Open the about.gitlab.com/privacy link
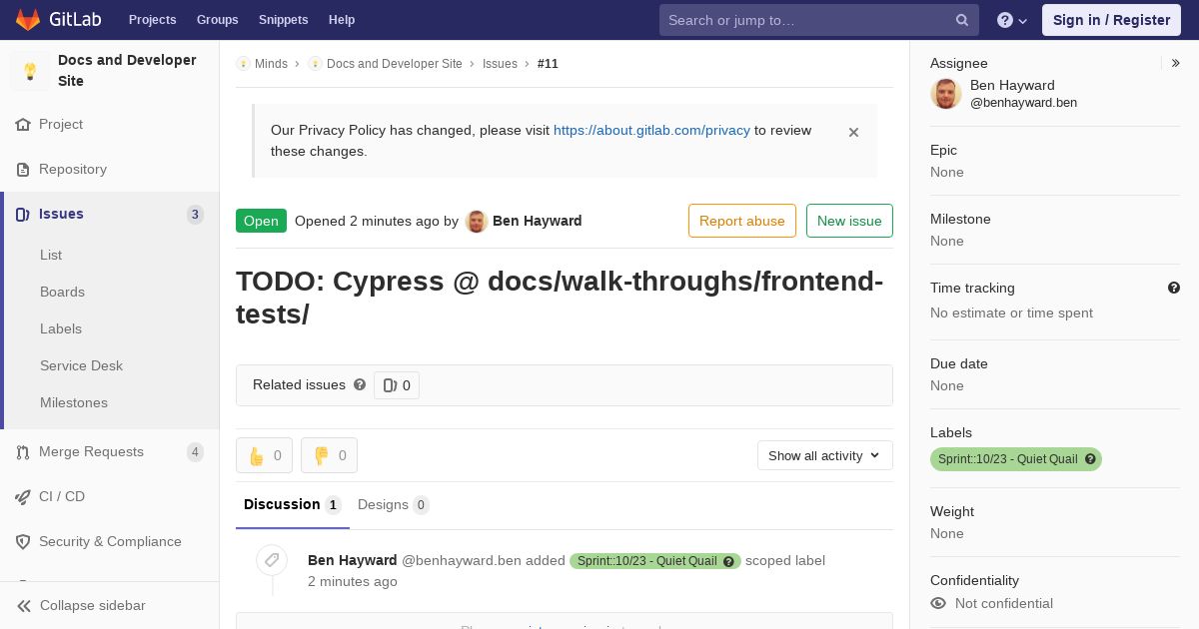The width and height of the screenshot is (1199, 629). 651,130
